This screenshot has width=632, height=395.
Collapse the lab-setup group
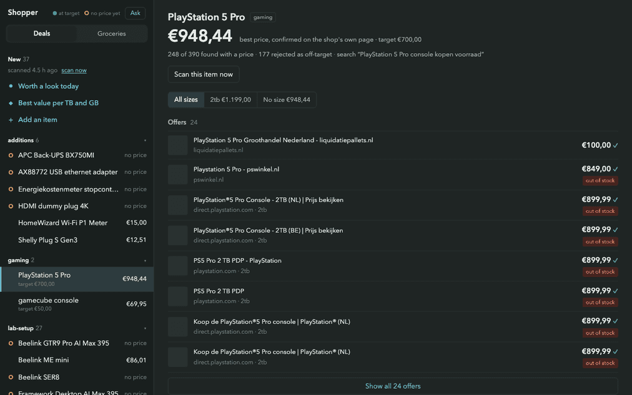(x=145, y=329)
